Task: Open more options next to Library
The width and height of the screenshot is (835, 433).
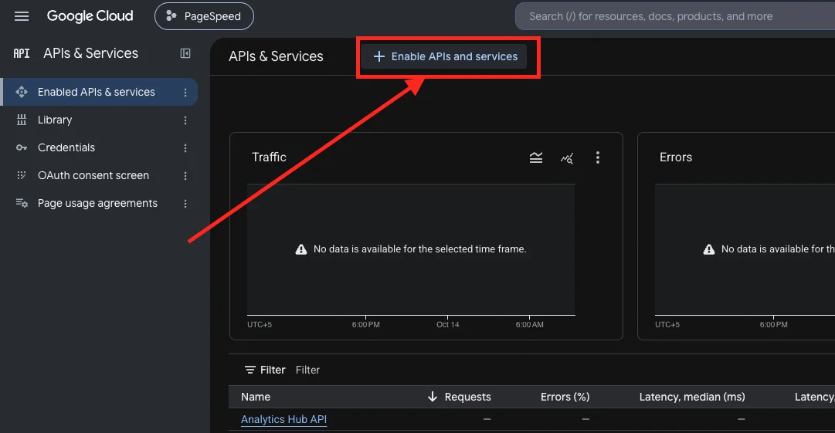Action: [x=185, y=120]
